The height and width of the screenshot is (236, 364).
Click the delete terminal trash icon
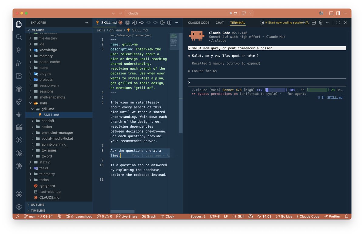321,22
